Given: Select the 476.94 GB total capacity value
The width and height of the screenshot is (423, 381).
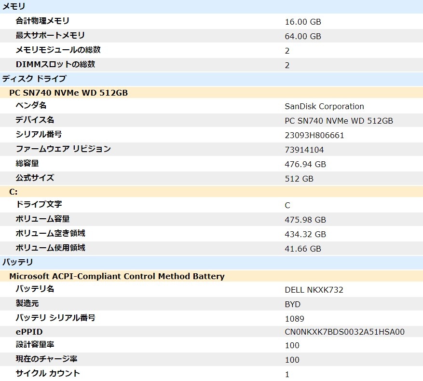Looking at the screenshot, I should [303, 164].
